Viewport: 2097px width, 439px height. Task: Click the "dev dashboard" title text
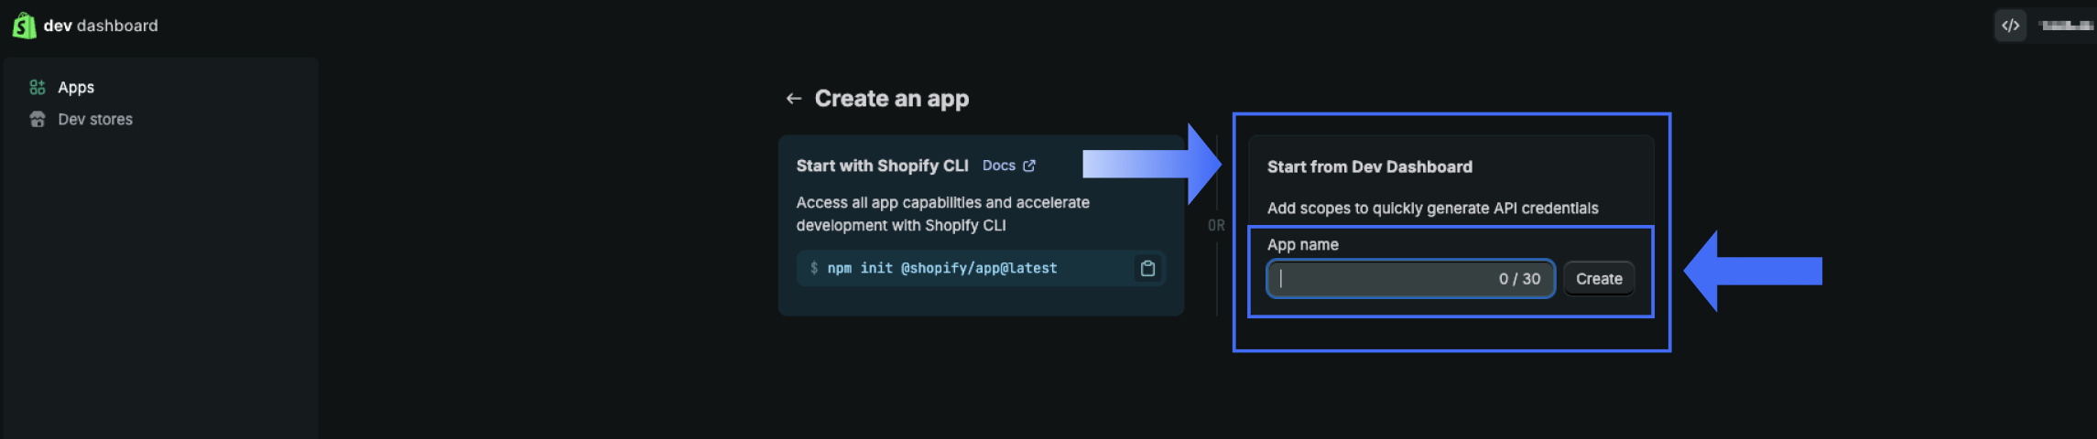101,26
